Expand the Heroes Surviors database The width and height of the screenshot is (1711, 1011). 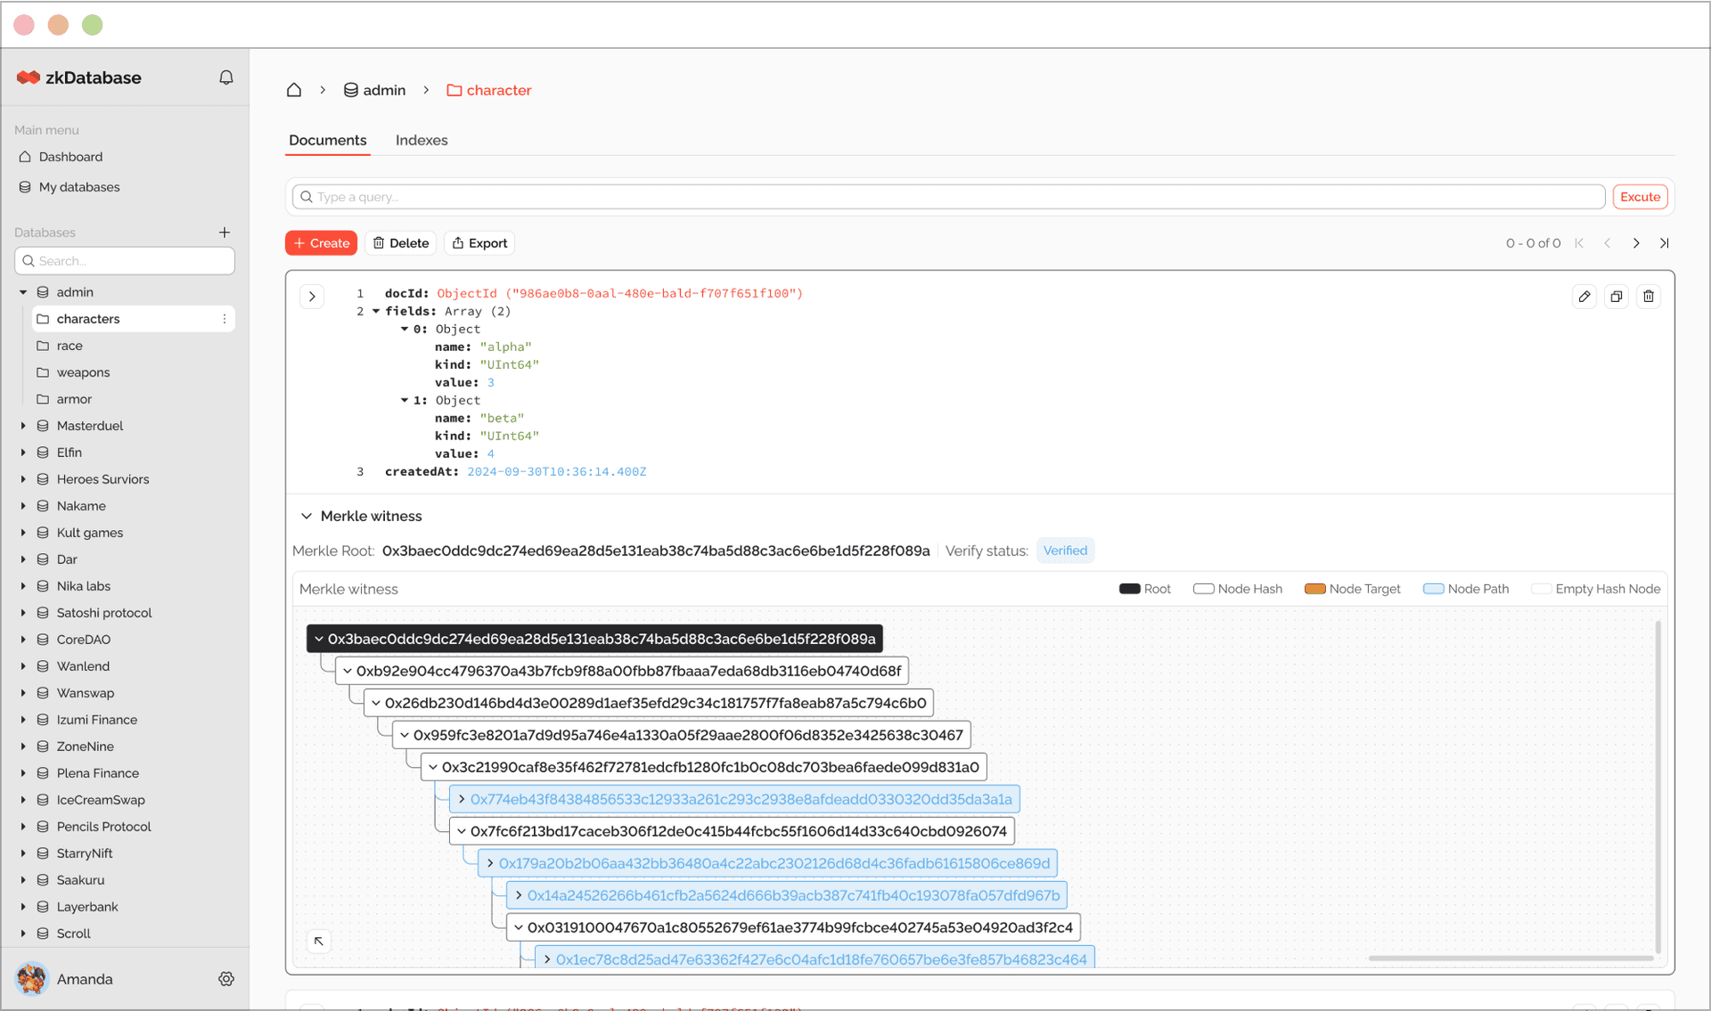23,479
